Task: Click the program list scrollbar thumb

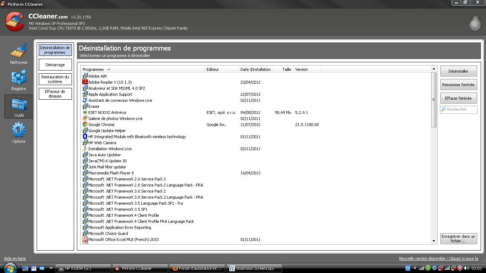Action: tap(434, 100)
